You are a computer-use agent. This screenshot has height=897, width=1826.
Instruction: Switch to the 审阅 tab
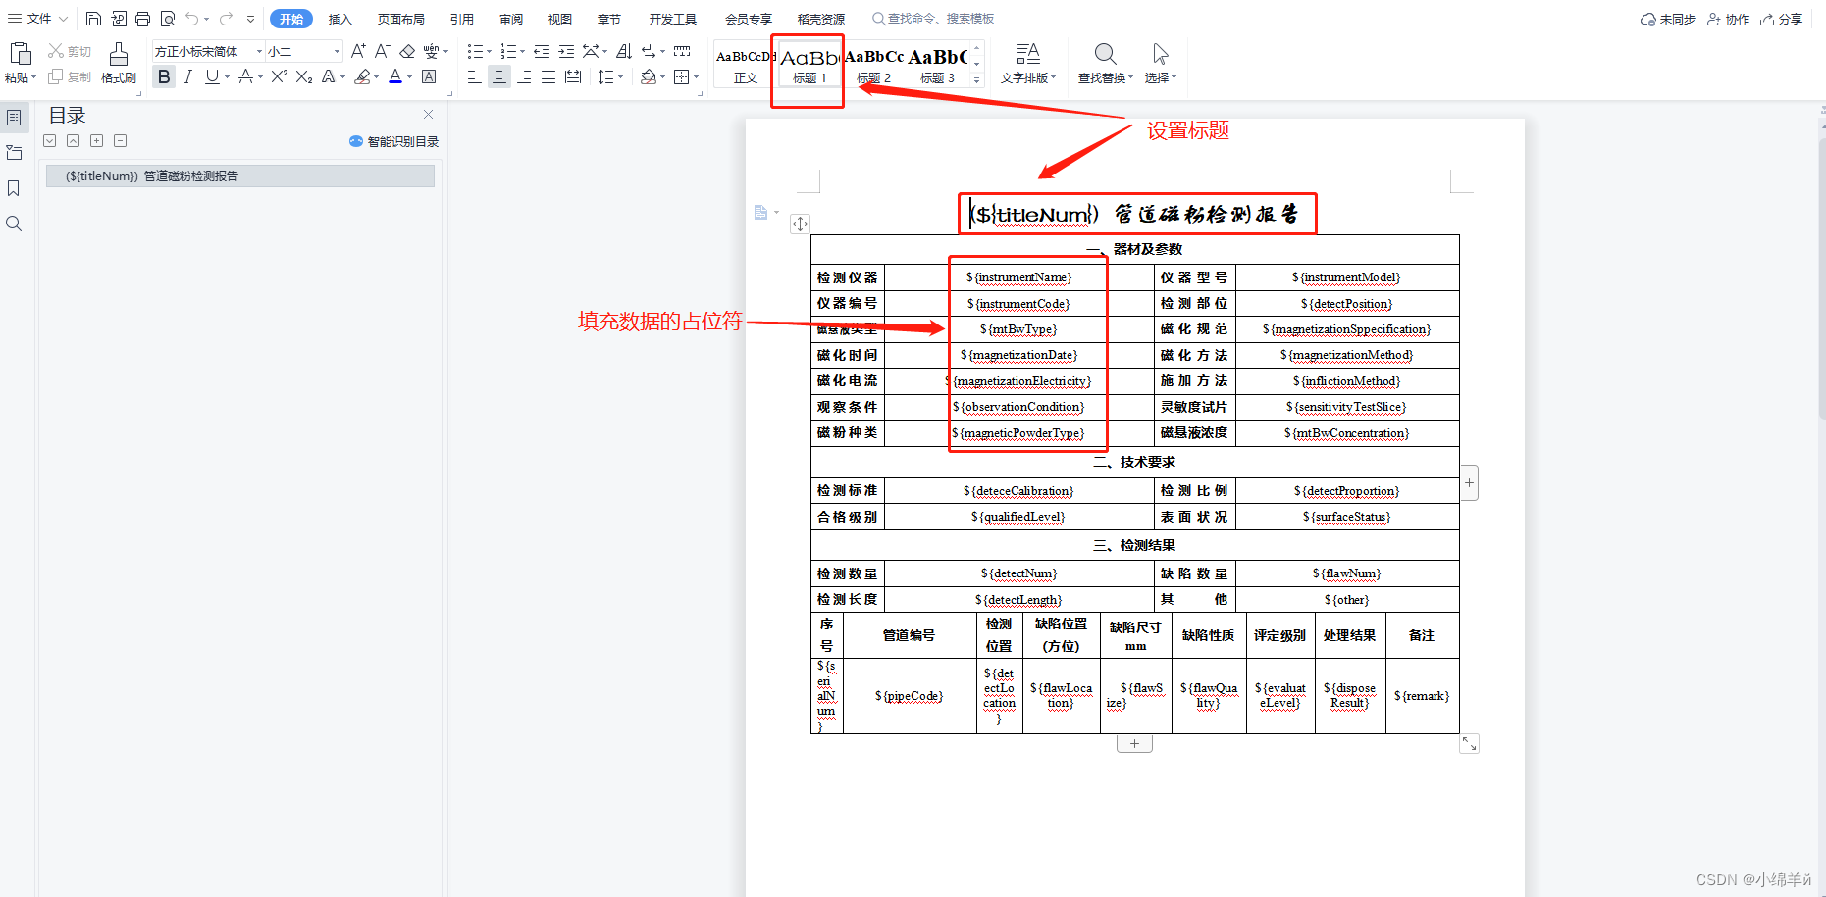pyautogui.click(x=511, y=19)
